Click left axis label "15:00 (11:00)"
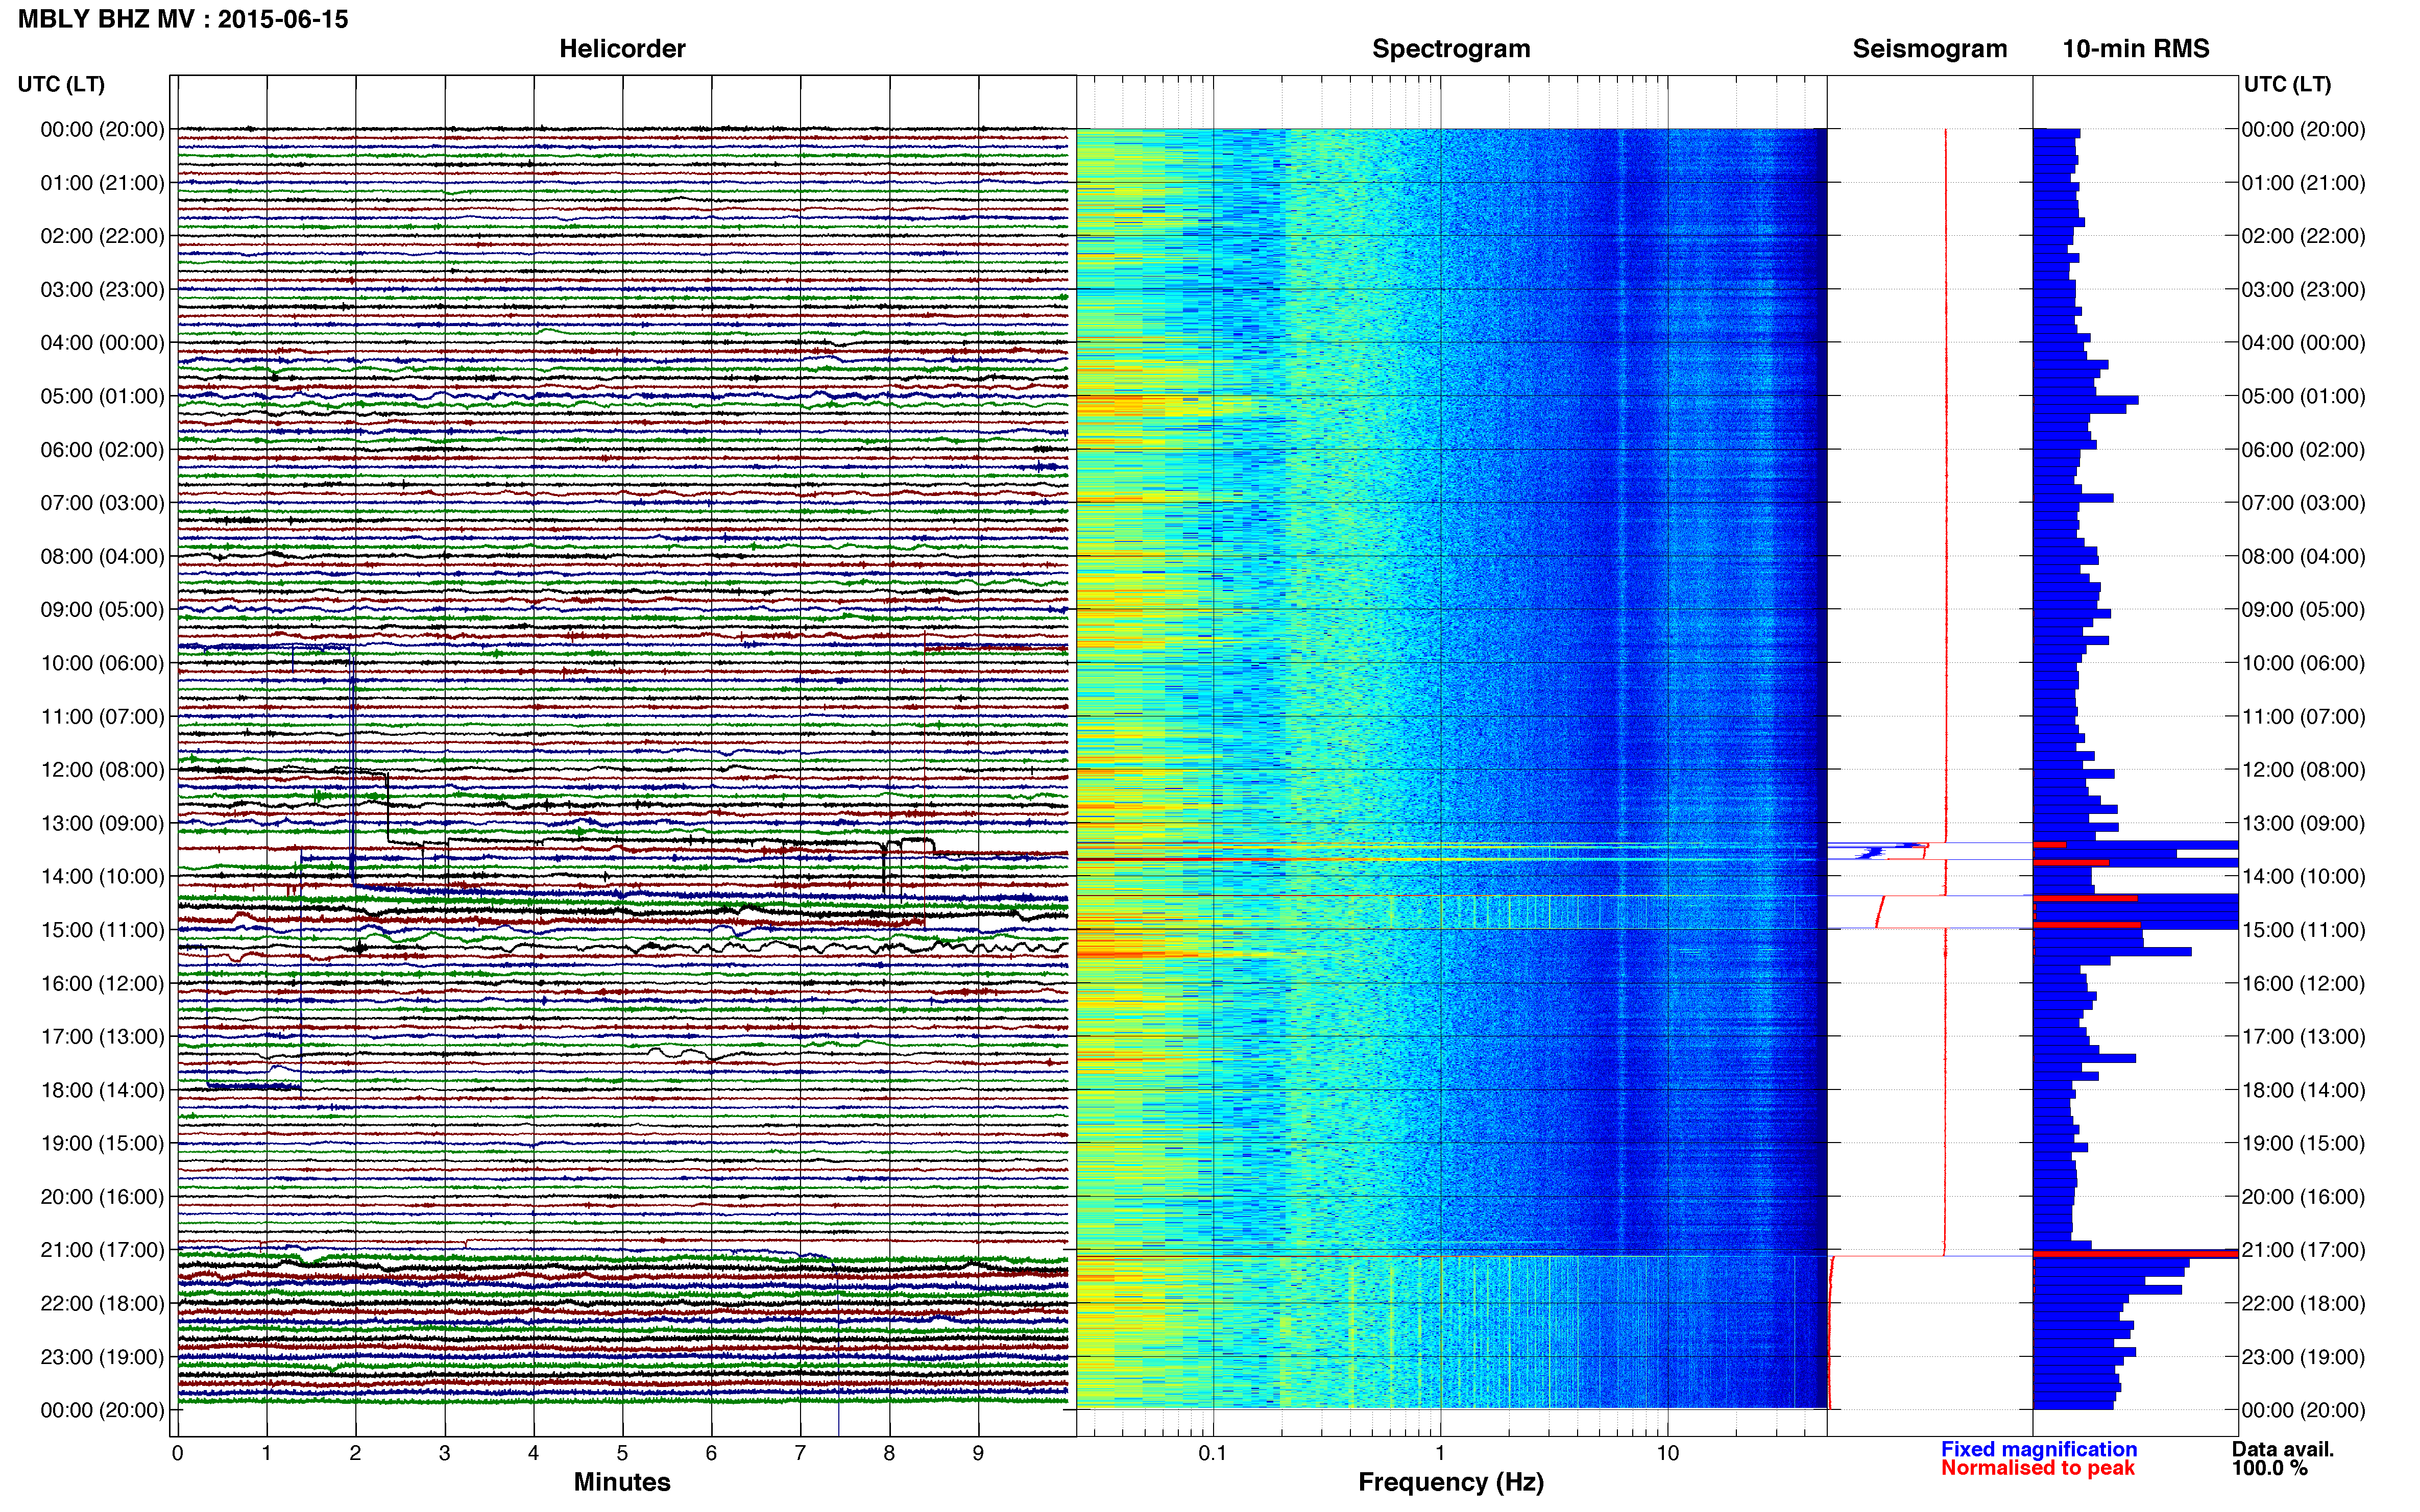The height and width of the screenshot is (1512, 2420). (102, 930)
